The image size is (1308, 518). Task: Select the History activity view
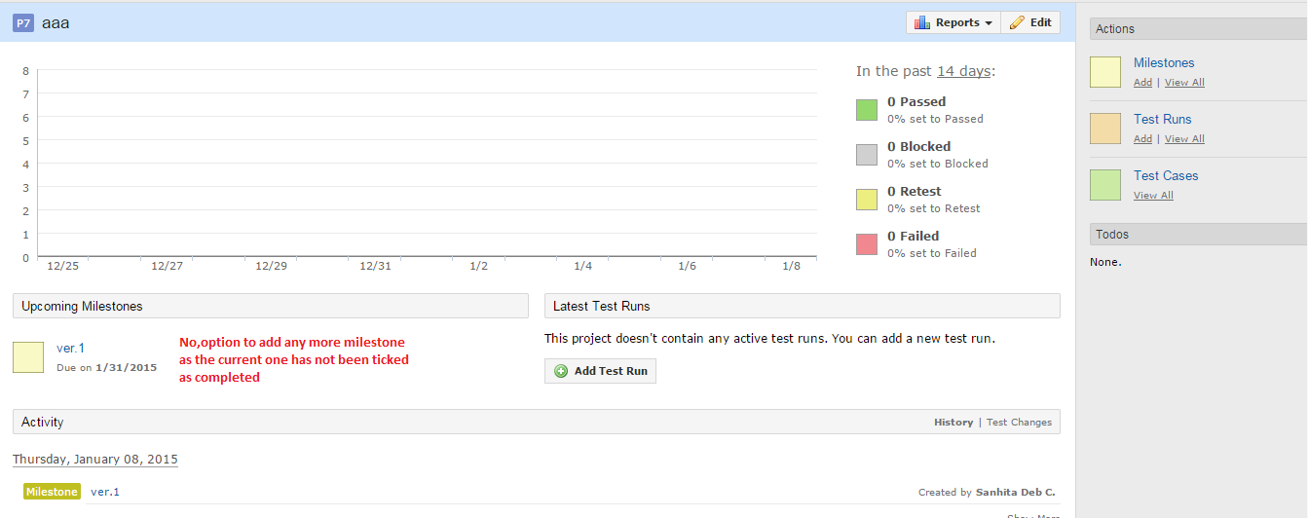953,423
